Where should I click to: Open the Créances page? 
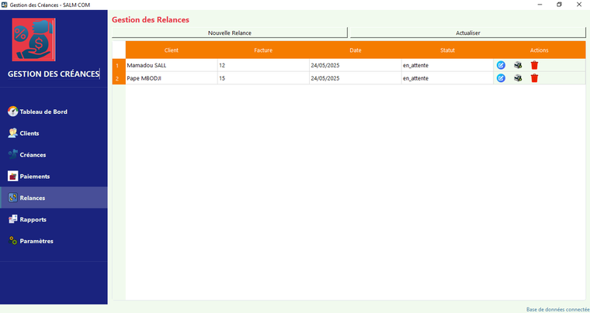(33, 155)
